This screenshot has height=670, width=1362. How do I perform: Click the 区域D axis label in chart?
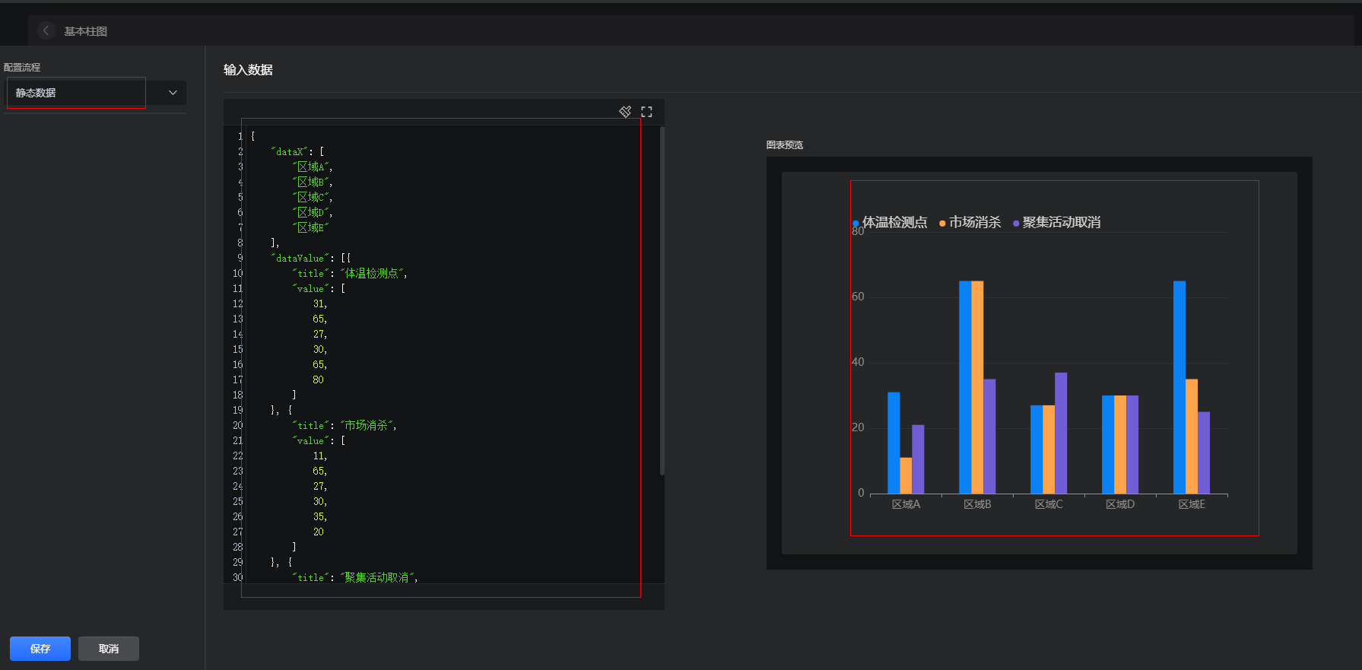tap(1120, 504)
